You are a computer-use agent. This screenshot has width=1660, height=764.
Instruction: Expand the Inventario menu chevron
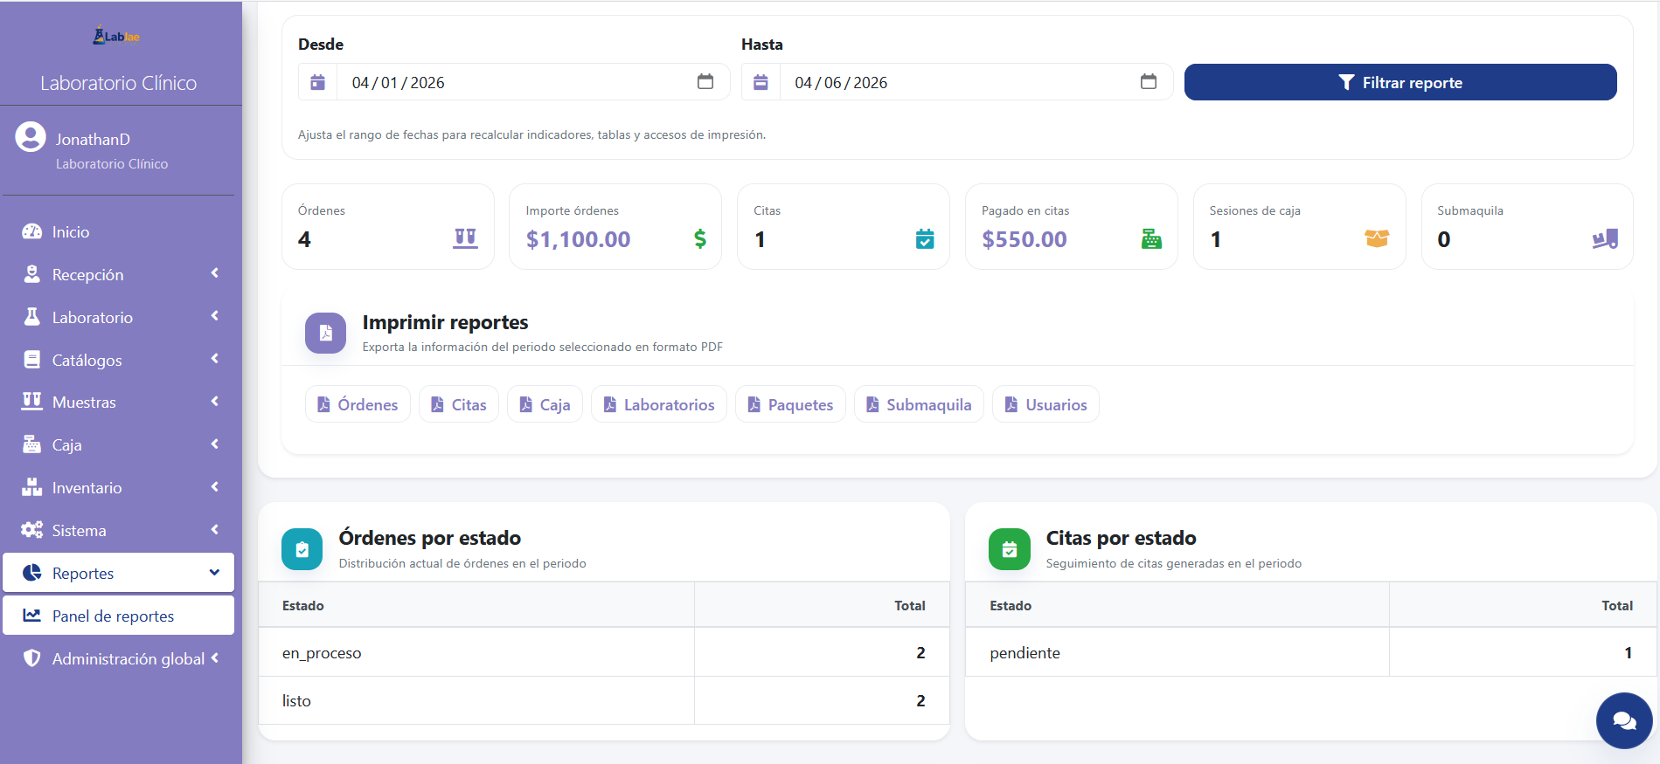[x=214, y=487]
